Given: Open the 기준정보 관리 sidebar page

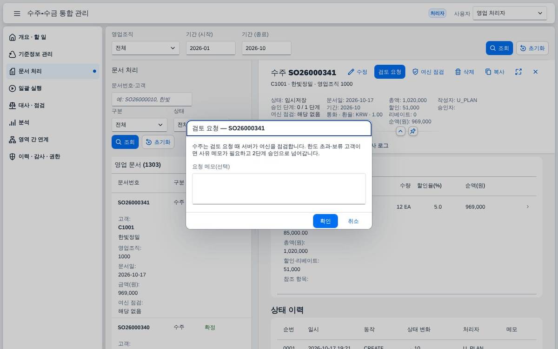Looking at the screenshot, I should (53, 54).
